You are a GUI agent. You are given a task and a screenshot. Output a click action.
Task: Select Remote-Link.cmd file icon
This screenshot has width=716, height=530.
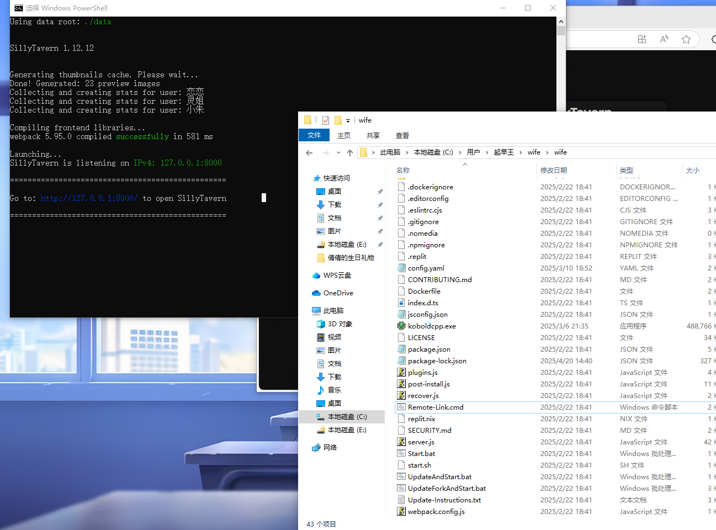[401, 407]
